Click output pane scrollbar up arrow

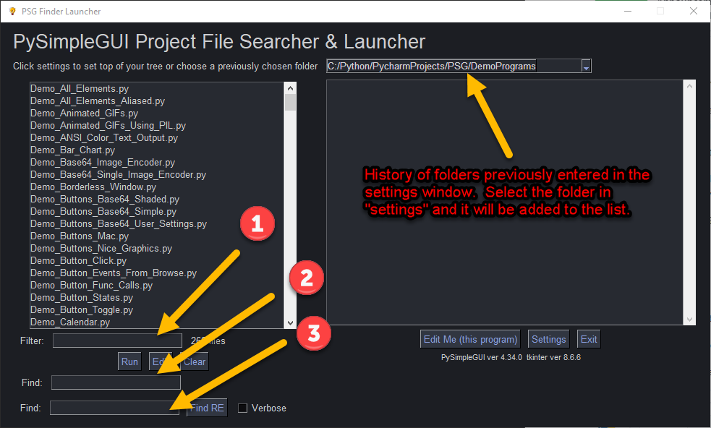(x=690, y=86)
